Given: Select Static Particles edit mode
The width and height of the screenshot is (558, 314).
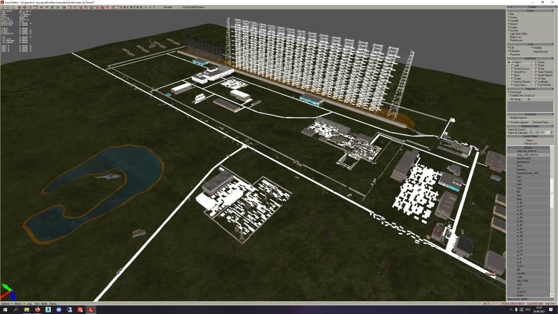Looking at the screenshot, I should (x=544, y=72).
